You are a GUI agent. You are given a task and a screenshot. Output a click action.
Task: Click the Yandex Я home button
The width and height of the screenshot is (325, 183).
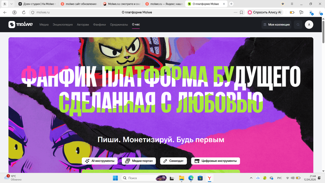pos(15,12)
